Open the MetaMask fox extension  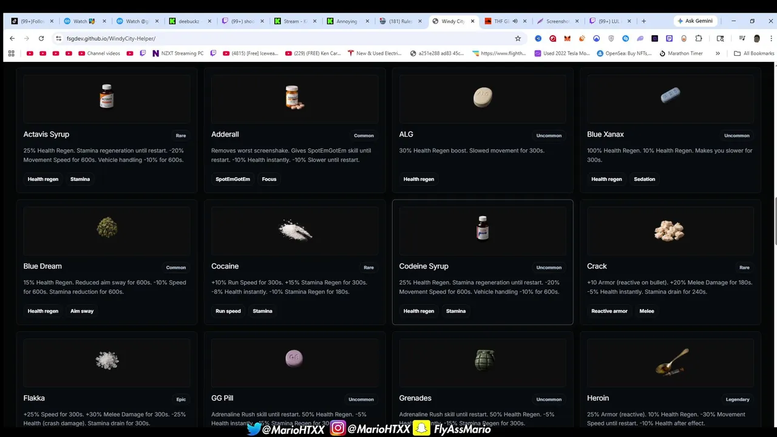[x=567, y=38]
